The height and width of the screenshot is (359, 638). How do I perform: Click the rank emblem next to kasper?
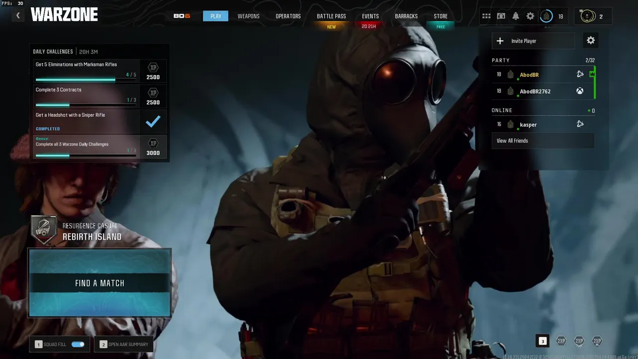pyautogui.click(x=510, y=124)
